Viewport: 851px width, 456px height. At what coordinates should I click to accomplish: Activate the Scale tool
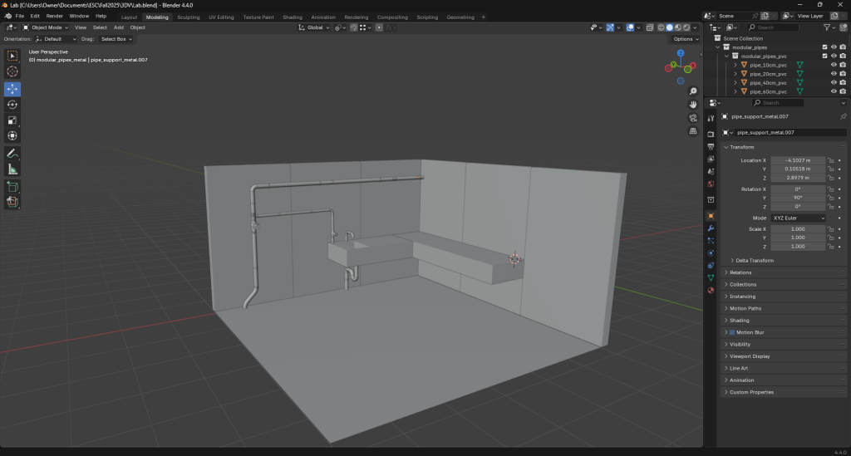coord(12,120)
